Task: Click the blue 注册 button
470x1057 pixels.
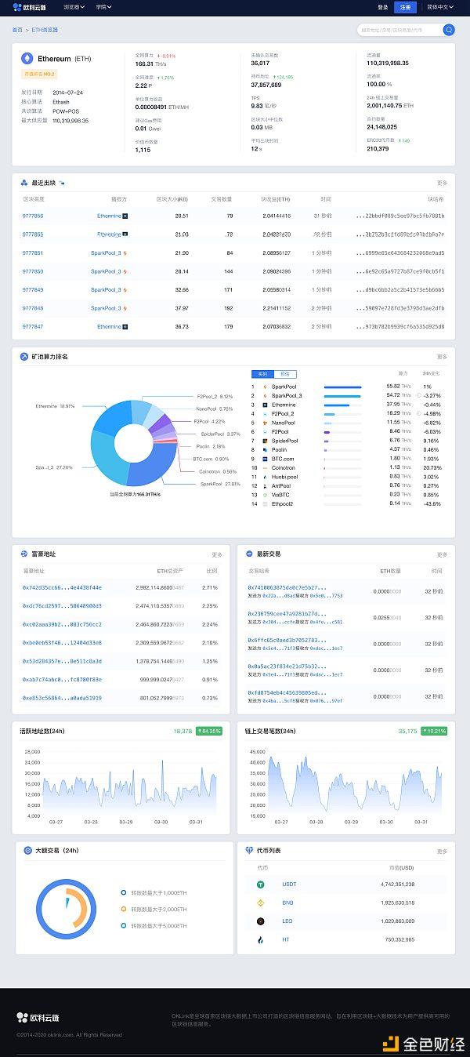Action: click(x=404, y=7)
